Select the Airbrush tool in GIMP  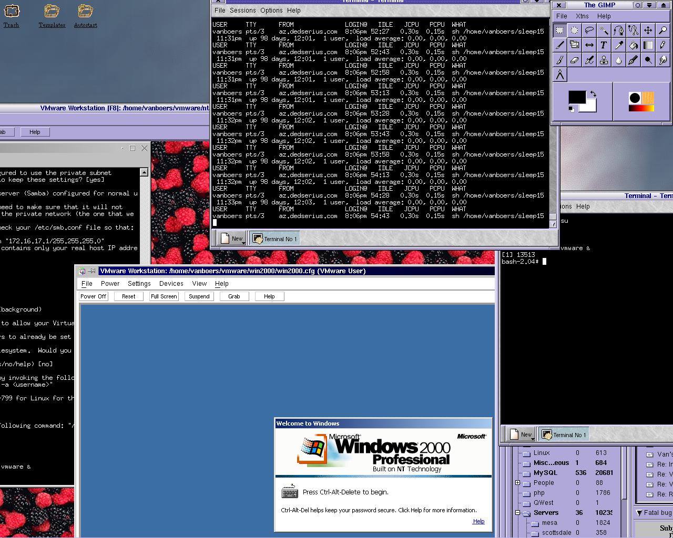coord(589,60)
